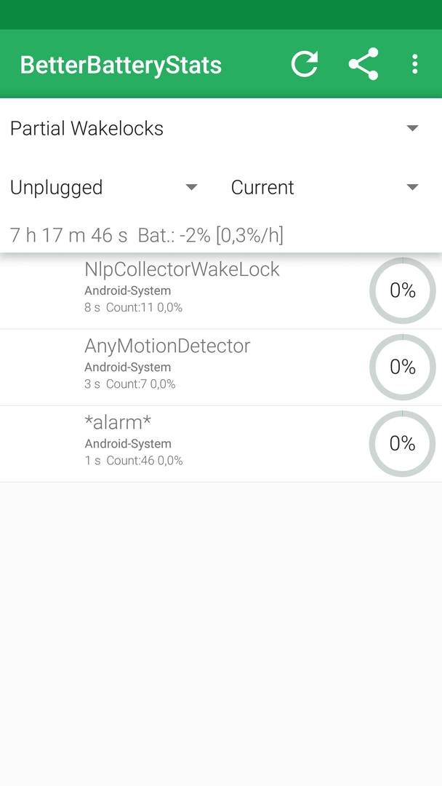This screenshot has height=786, width=442.
Task: Click the BetterBatteryStats title
Action: point(121,65)
